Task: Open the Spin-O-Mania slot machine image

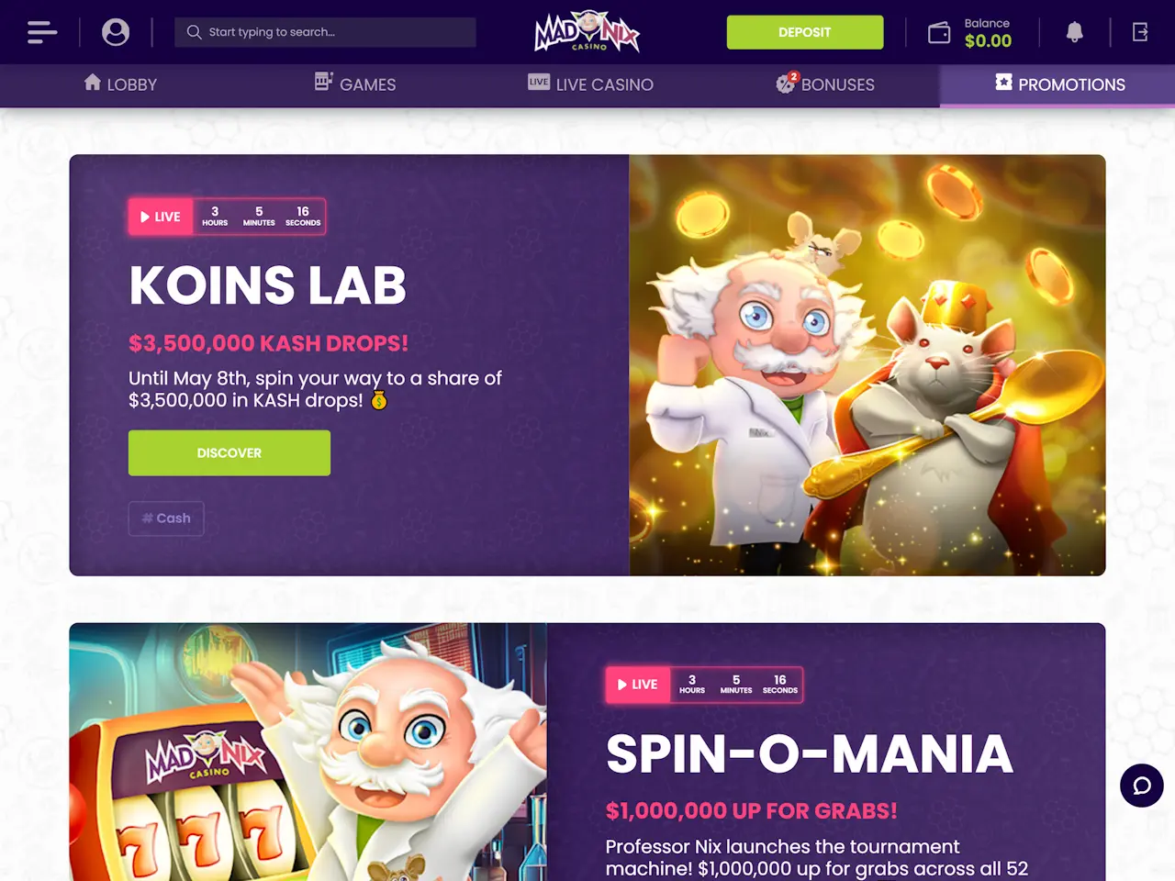Action: tap(308, 753)
